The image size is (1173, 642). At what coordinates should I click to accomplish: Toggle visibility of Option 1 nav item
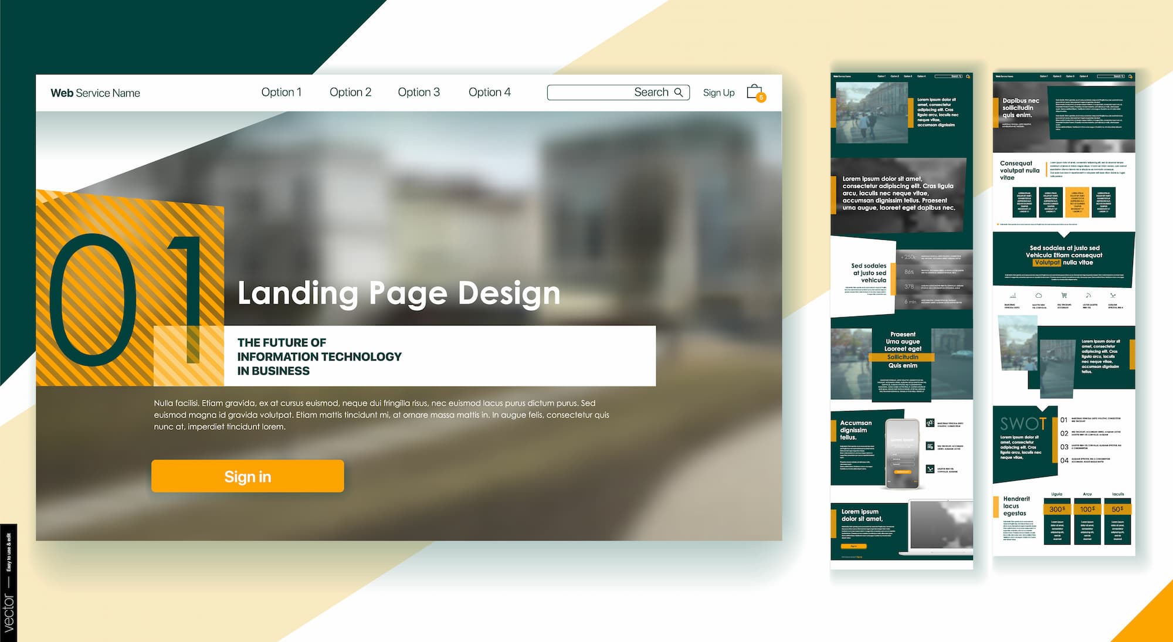tap(282, 93)
